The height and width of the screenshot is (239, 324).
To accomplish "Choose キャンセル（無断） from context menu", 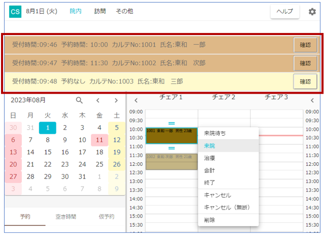I will (226, 207).
